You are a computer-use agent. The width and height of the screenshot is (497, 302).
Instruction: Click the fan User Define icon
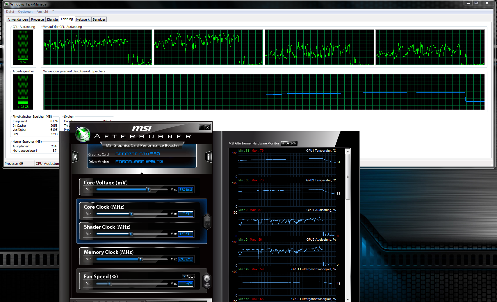(207, 280)
